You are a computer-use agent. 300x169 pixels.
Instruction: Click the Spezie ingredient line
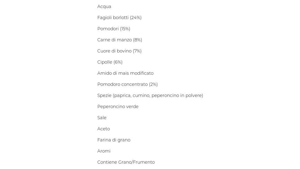(x=150, y=95)
